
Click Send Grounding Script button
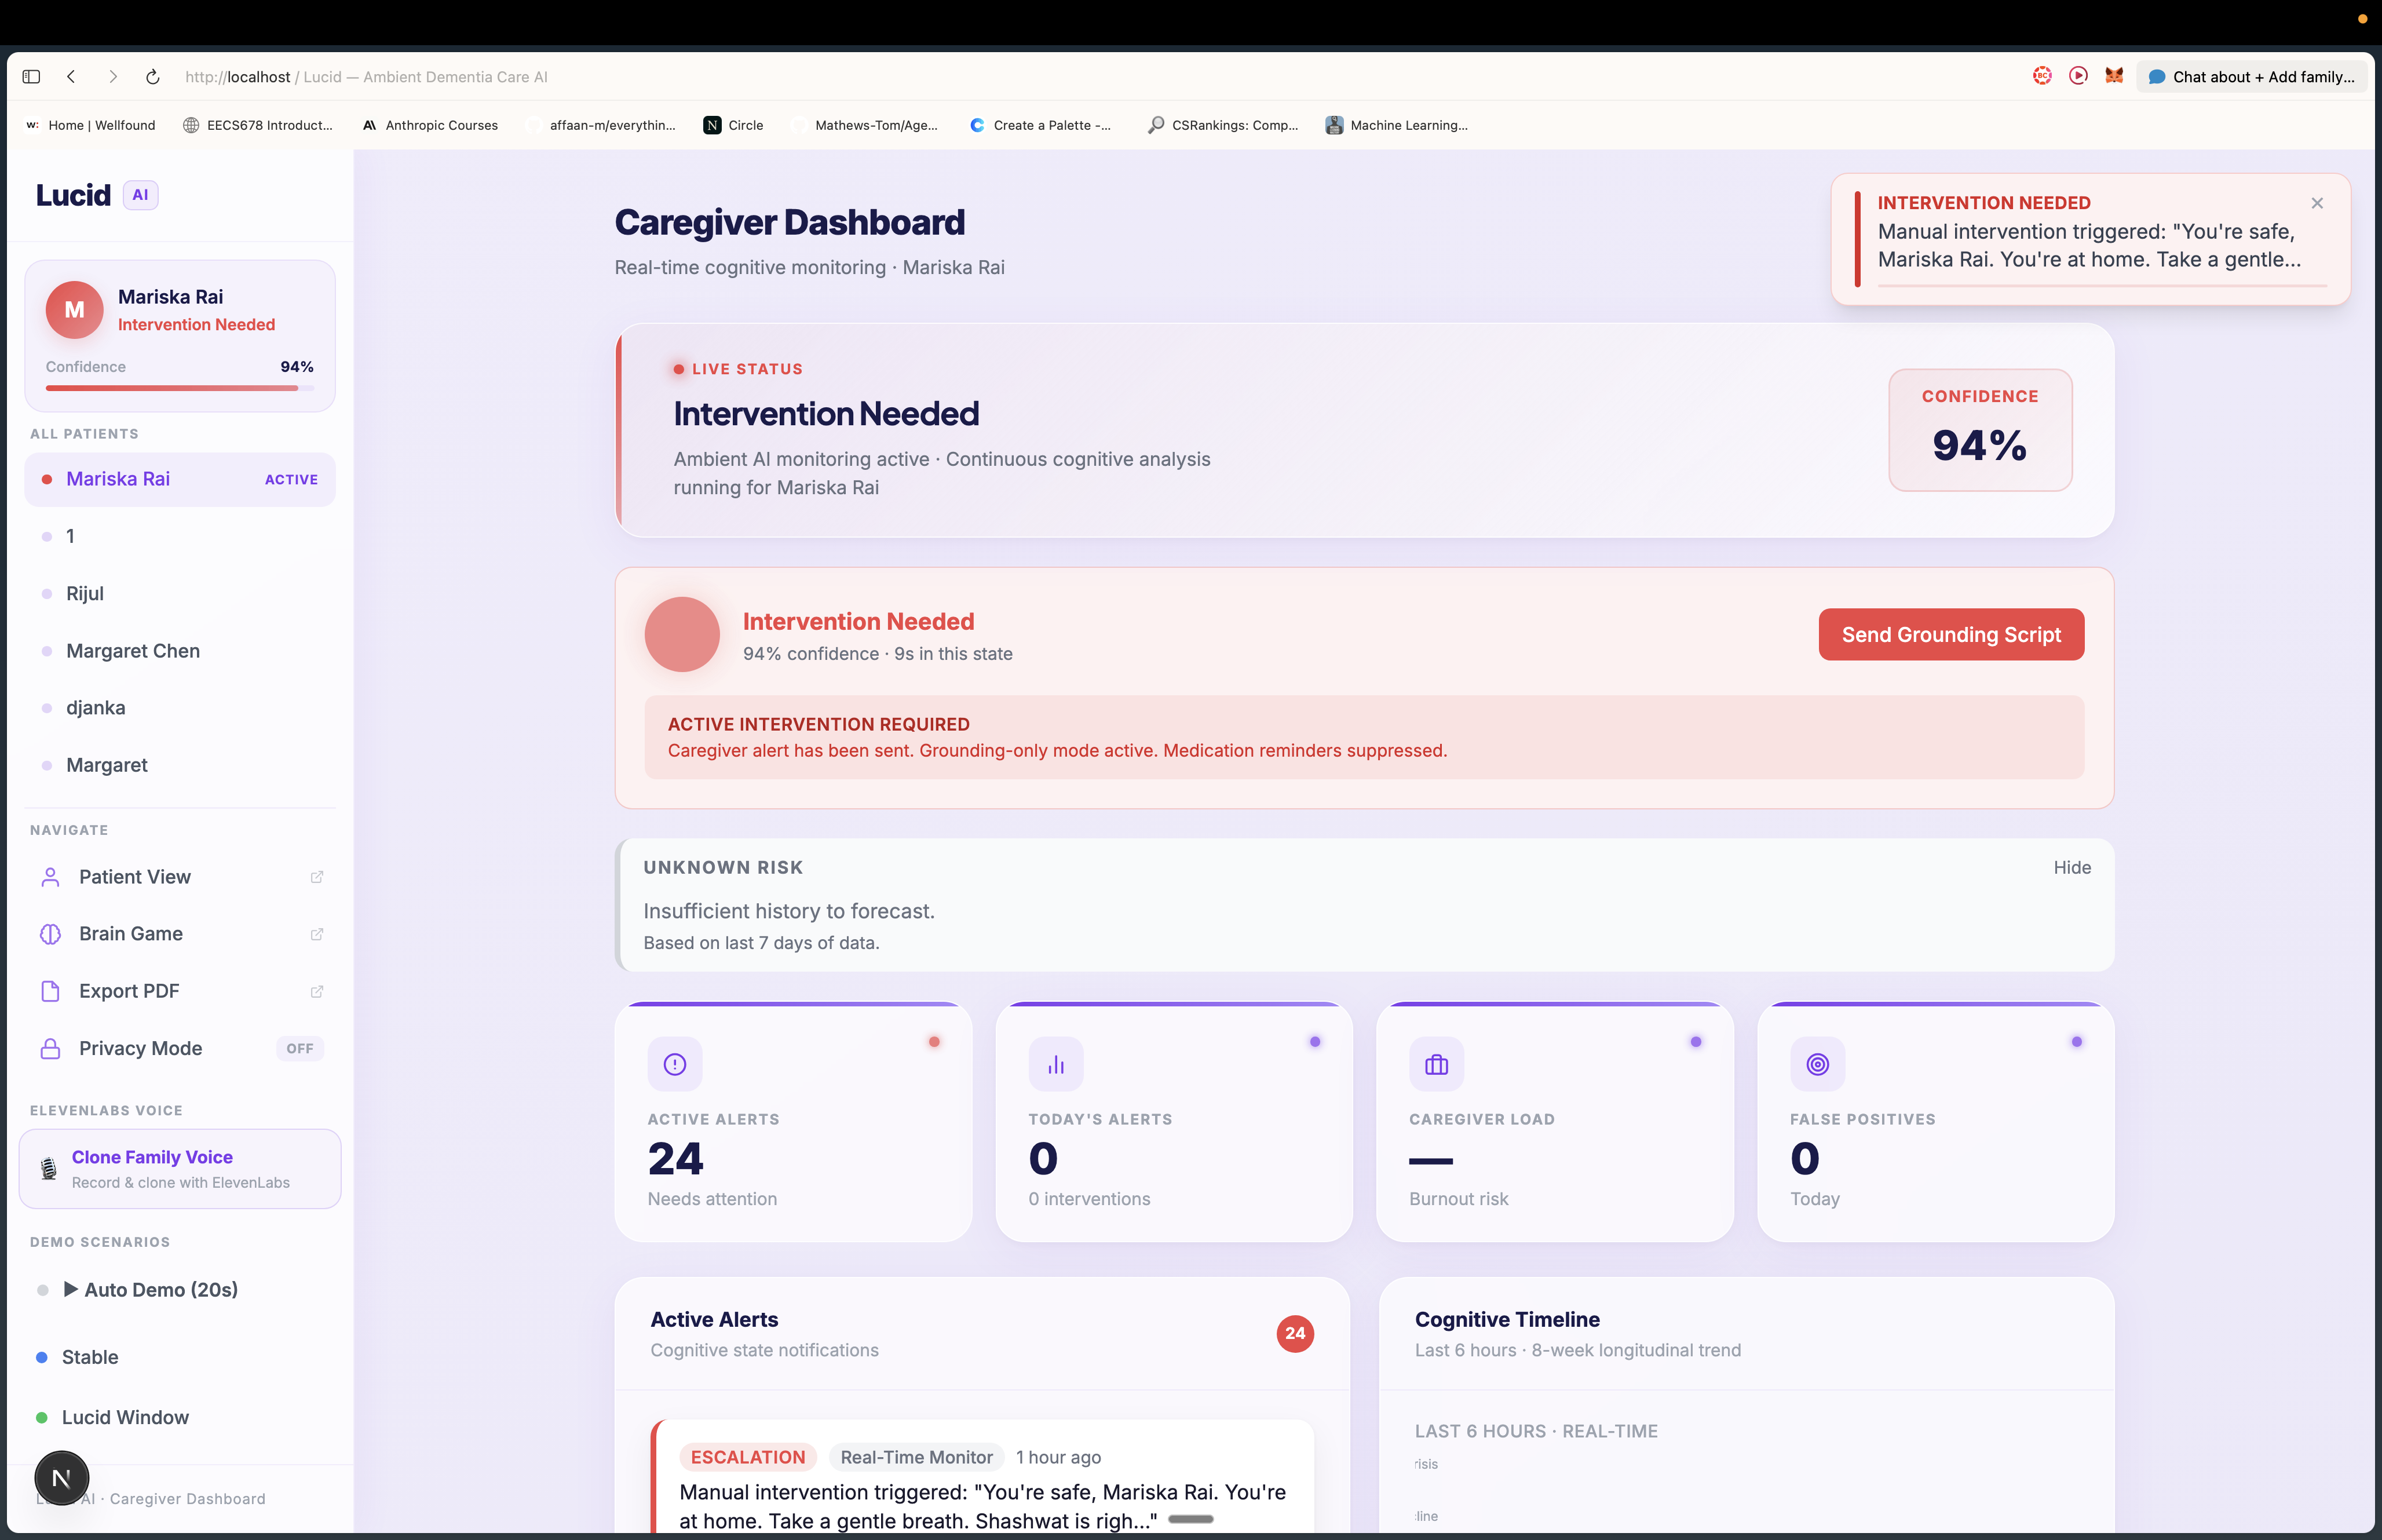click(1950, 635)
